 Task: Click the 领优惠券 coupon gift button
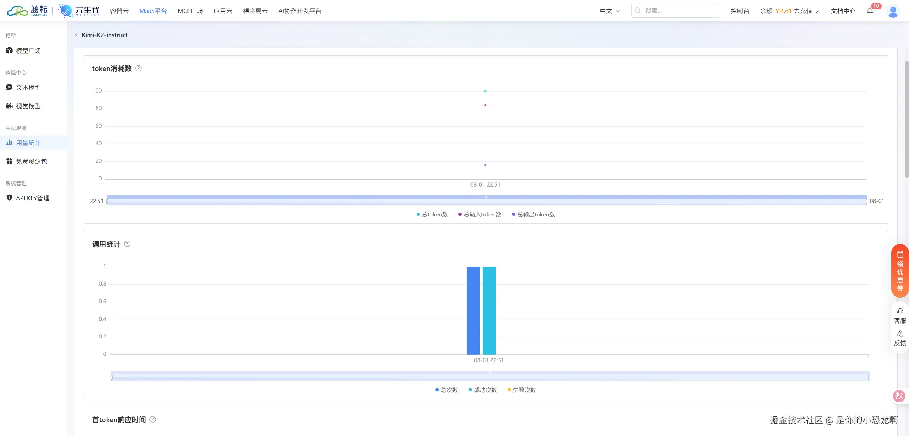900,271
